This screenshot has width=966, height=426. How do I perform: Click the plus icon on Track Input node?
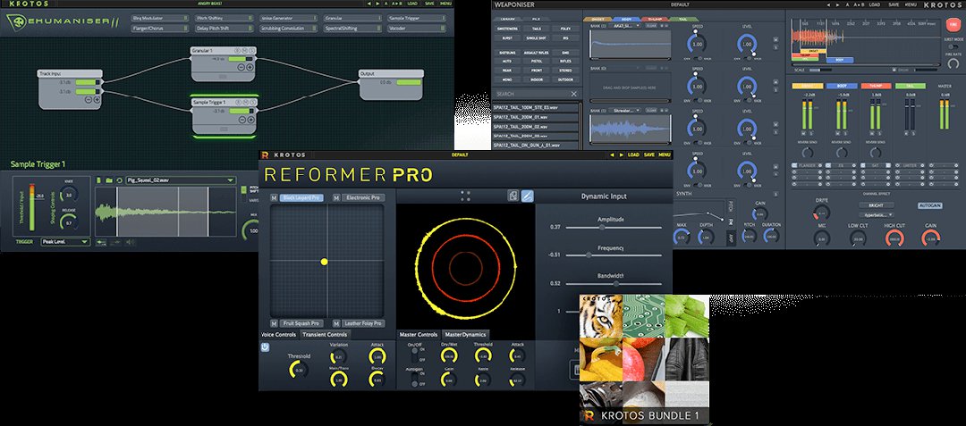pyautogui.click(x=98, y=99)
